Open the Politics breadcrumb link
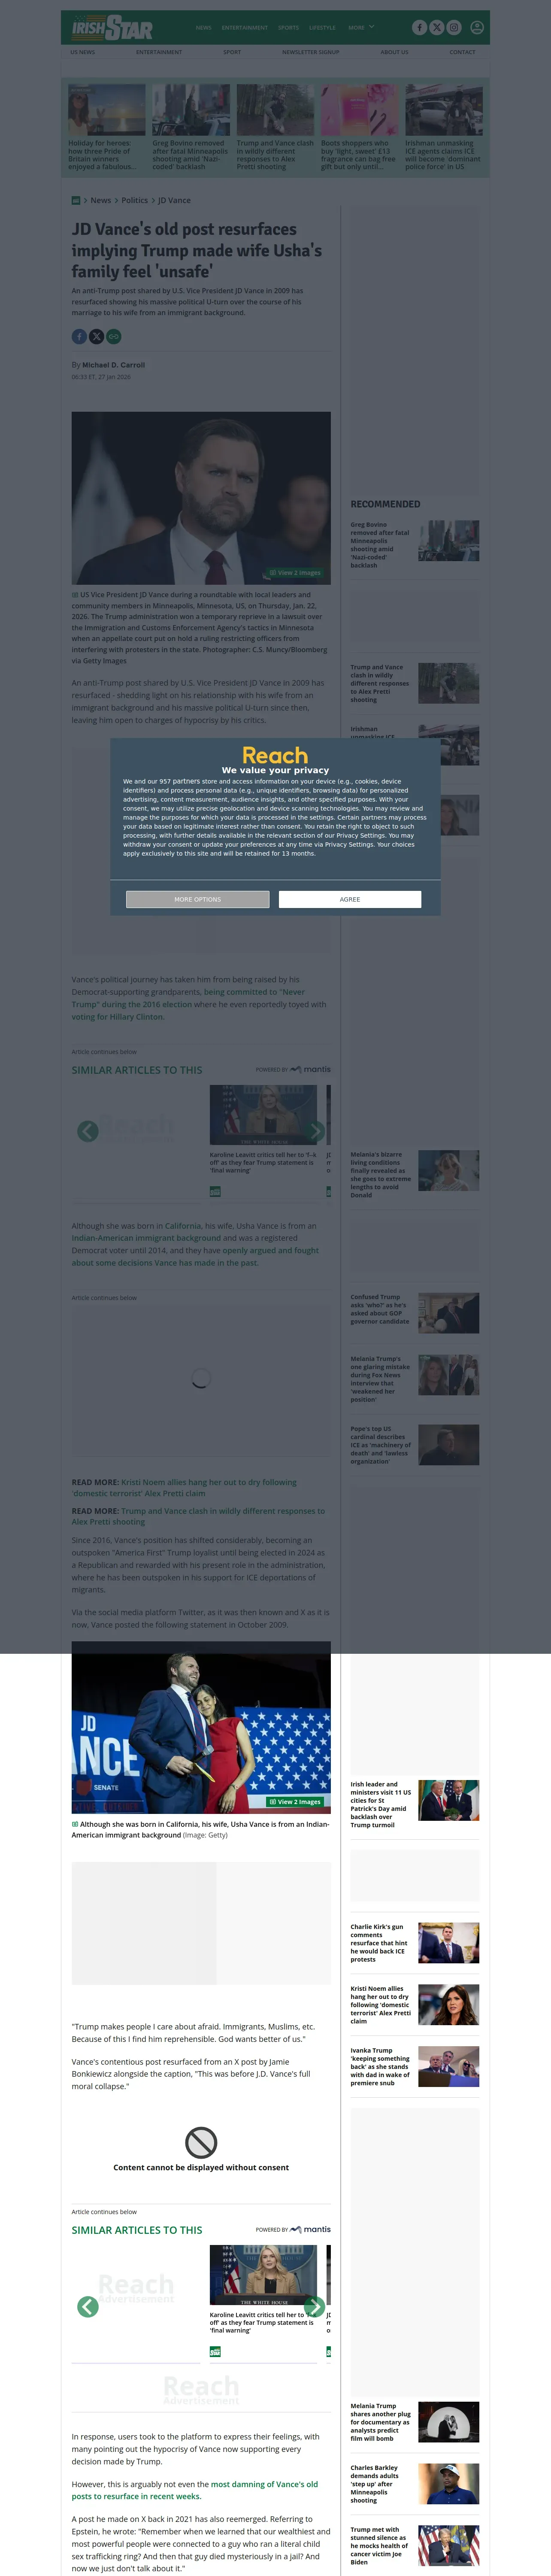Viewport: 551px width, 2576px height. pos(135,200)
